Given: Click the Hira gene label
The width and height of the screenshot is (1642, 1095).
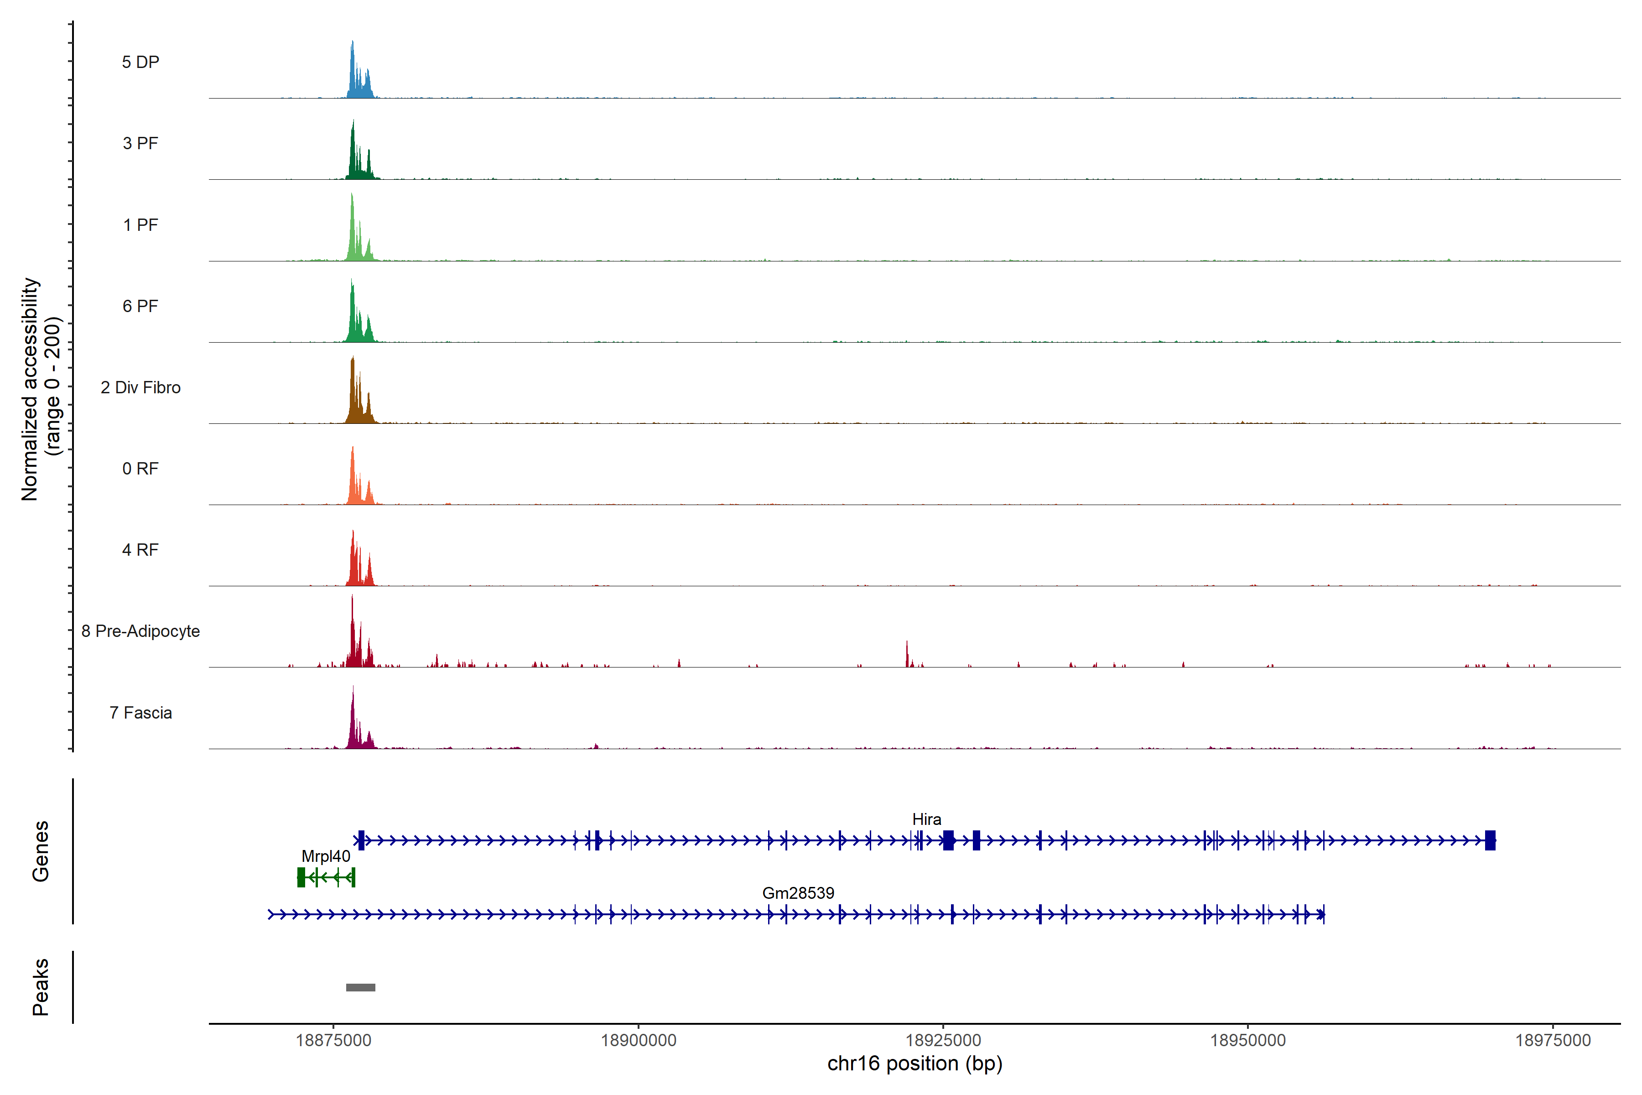Looking at the screenshot, I should pyautogui.click(x=926, y=819).
